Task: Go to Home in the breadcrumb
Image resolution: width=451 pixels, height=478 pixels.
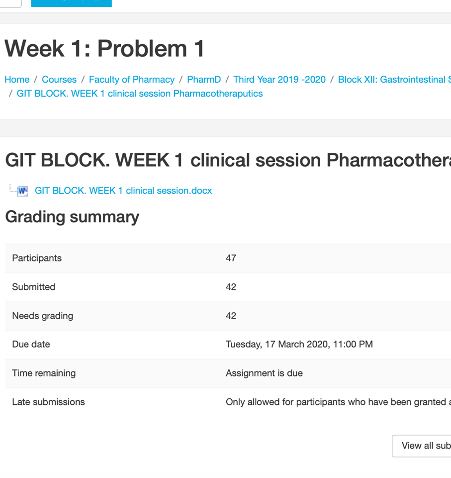Action: click(x=17, y=80)
